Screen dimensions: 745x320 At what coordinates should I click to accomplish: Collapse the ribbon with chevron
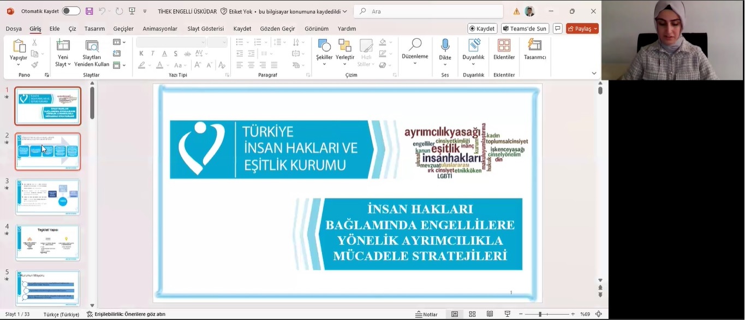(594, 73)
